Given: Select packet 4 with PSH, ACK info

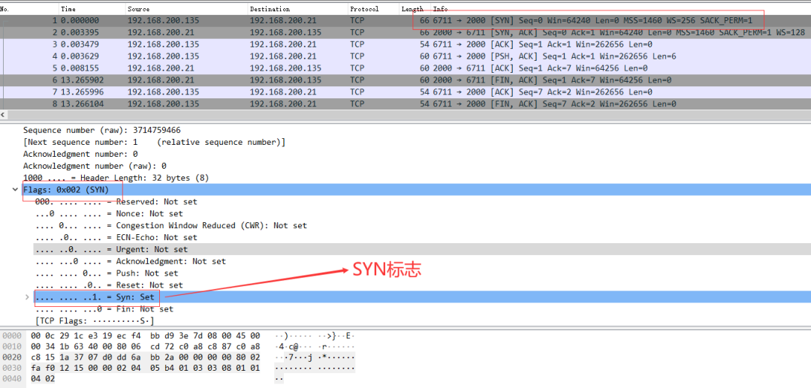Looking at the screenshot, I should (x=225, y=56).
